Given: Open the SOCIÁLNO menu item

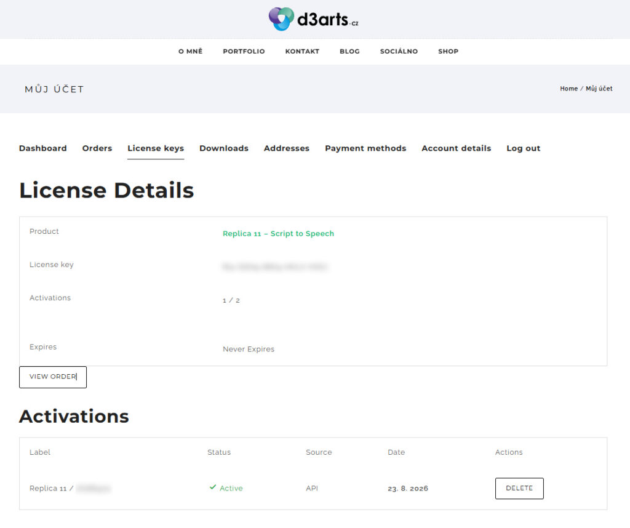Looking at the screenshot, I should pyautogui.click(x=399, y=52).
